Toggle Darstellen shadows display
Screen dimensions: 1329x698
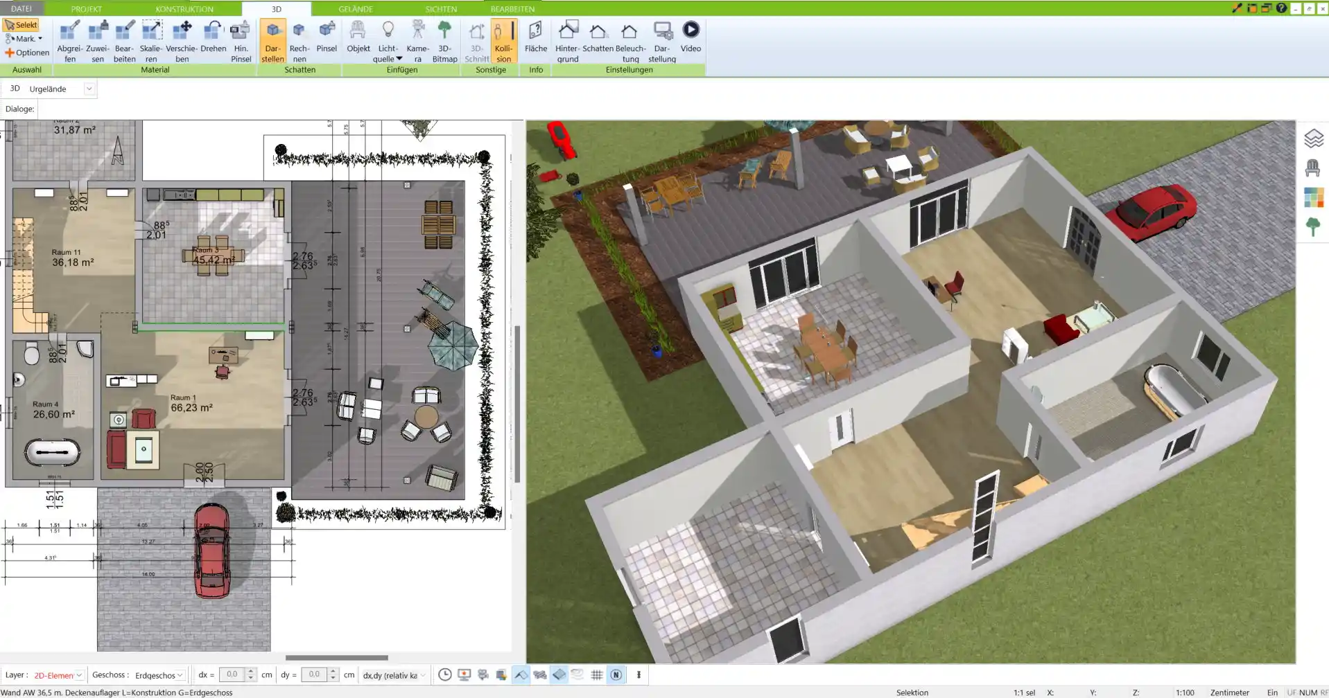[272, 41]
